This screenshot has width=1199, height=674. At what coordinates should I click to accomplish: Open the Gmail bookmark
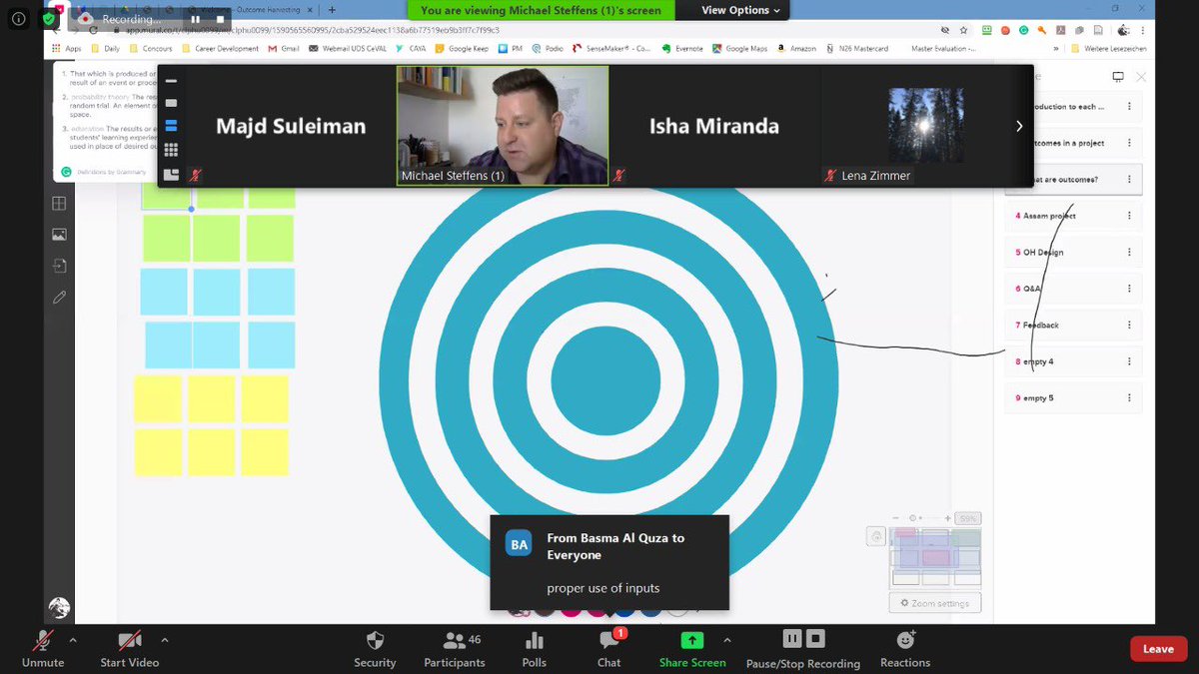pos(284,48)
